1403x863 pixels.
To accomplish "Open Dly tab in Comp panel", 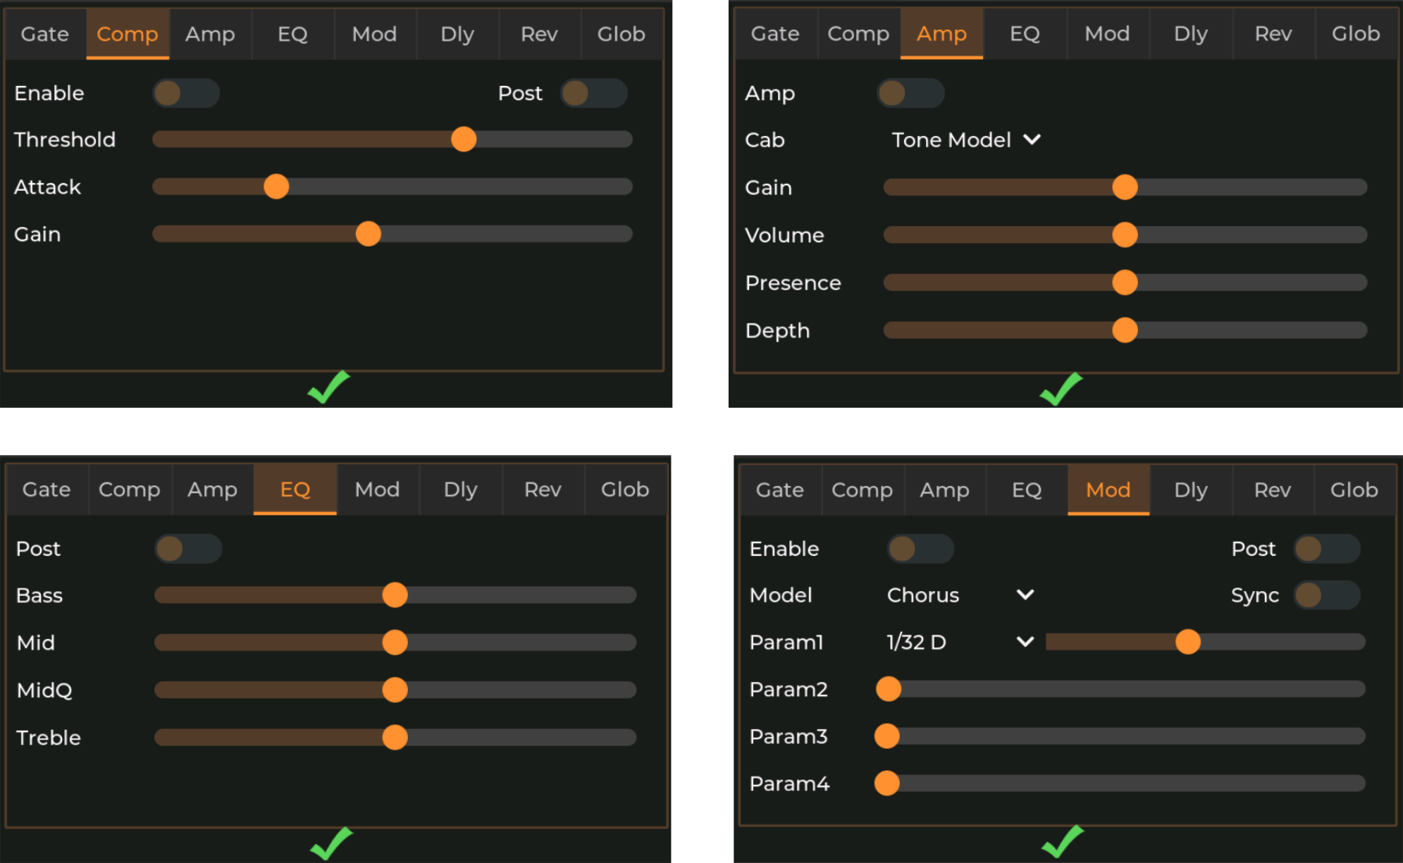I will (457, 34).
